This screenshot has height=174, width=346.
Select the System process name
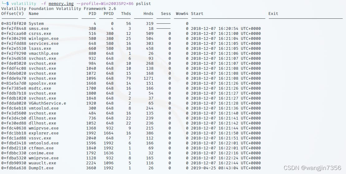point(36,24)
